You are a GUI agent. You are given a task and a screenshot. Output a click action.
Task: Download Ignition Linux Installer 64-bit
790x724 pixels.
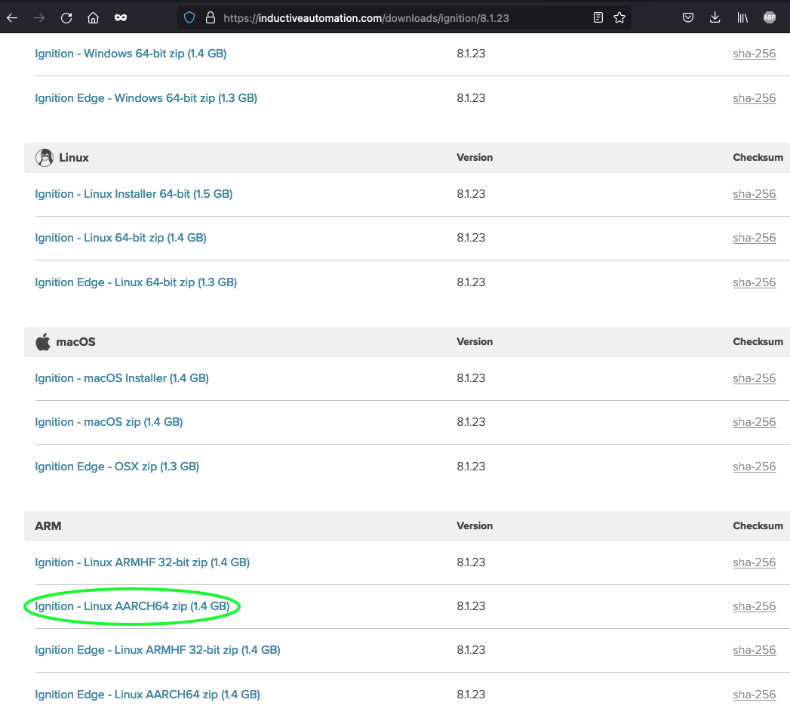(134, 194)
